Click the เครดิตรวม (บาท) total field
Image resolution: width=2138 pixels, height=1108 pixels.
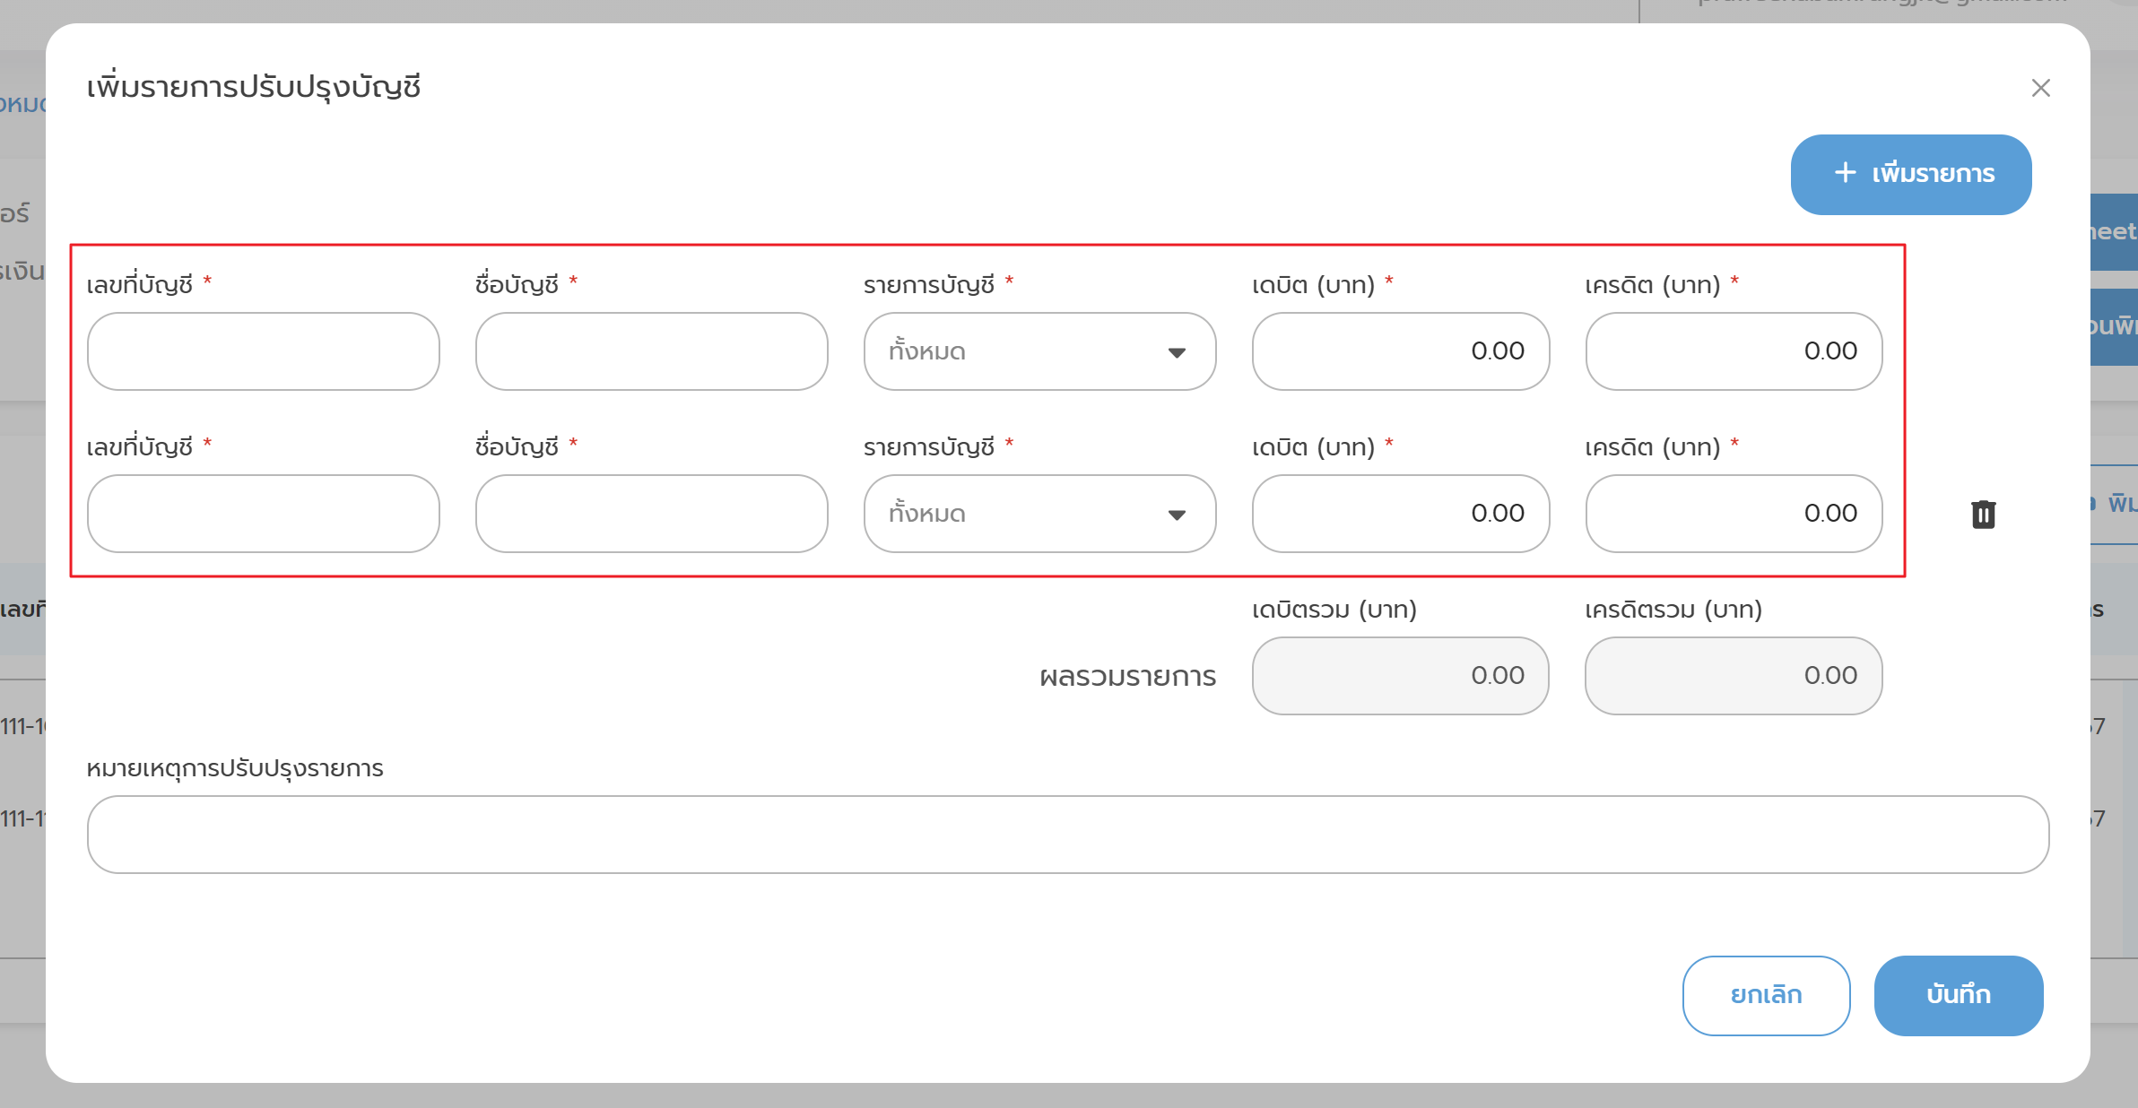coord(1733,676)
